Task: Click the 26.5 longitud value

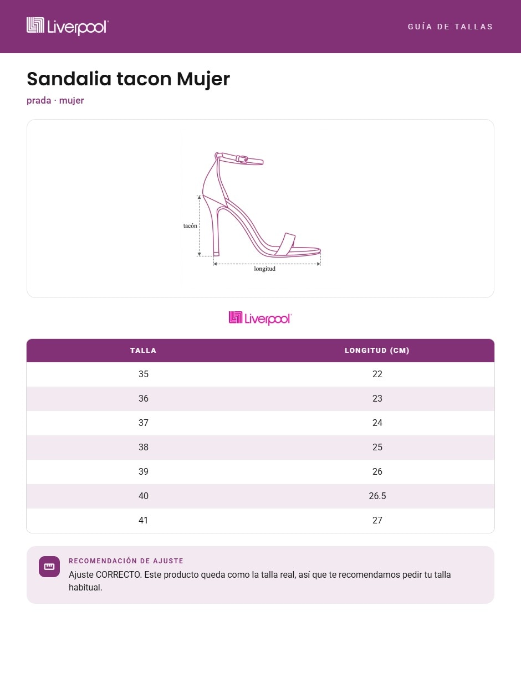Action: pyautogui.click(x=377, y=496)
